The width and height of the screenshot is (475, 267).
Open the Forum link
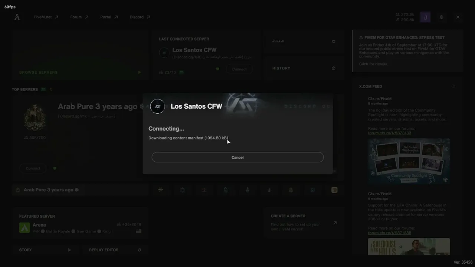[79, 17]
